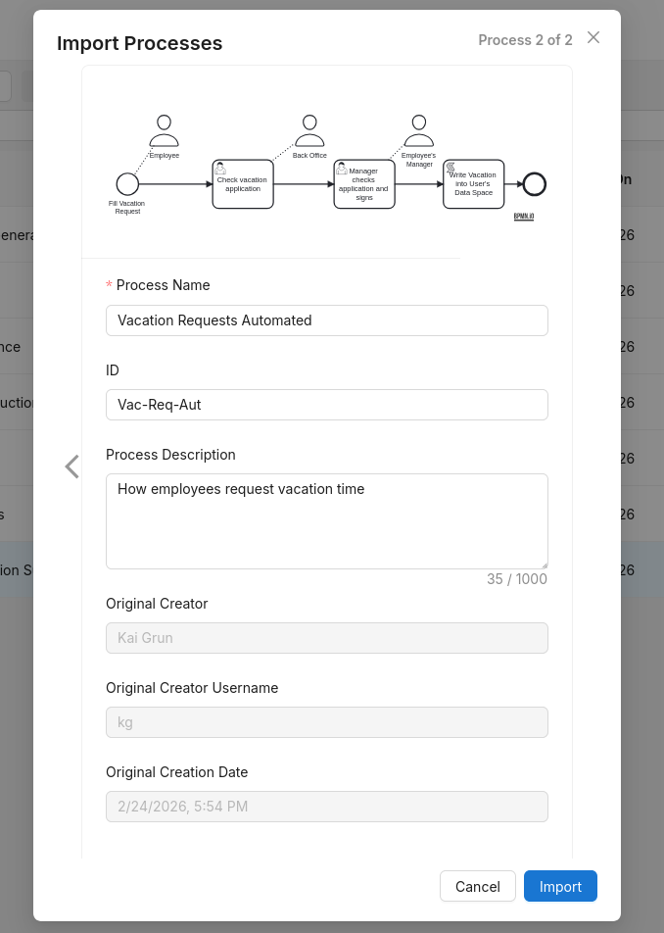
Task: Click the script icon on Write Vacation task
Action: pos(450,169)
